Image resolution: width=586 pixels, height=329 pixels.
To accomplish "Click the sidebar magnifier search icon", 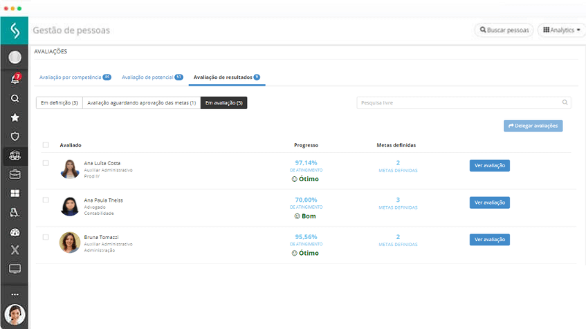I will 15,99.
